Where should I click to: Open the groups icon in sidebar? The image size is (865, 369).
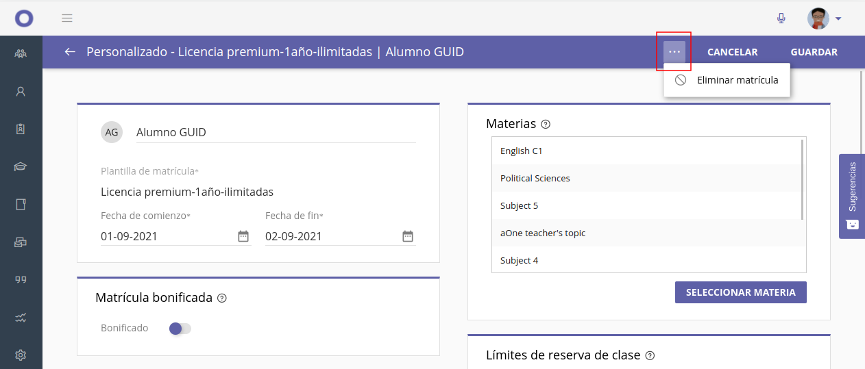[21, 53]
